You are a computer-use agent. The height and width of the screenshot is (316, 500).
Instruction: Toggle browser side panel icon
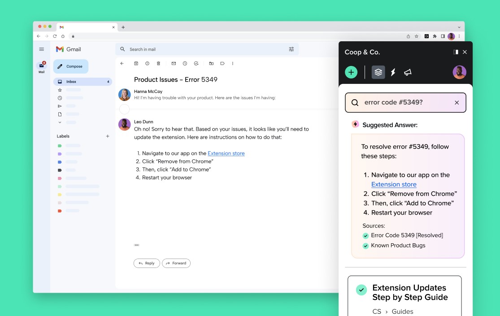(443, 36)
